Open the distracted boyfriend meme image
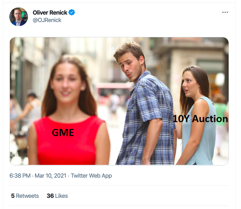The width and height of the screenshot is (241, 209). tap(119, 101)
